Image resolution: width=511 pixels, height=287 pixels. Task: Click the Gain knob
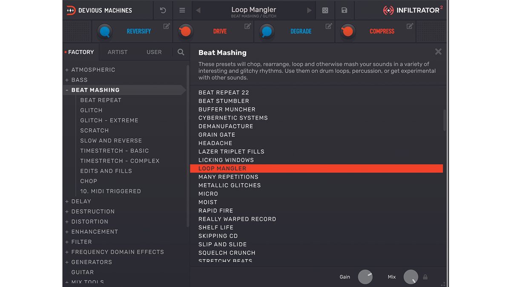click(365, 277)
